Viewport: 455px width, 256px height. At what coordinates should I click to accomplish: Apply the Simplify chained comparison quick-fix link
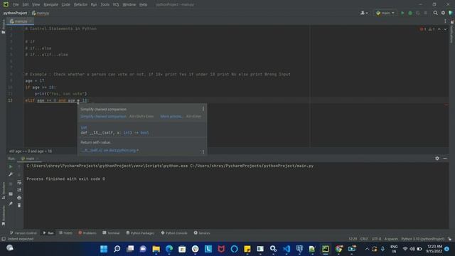click(x=103, y=117)
